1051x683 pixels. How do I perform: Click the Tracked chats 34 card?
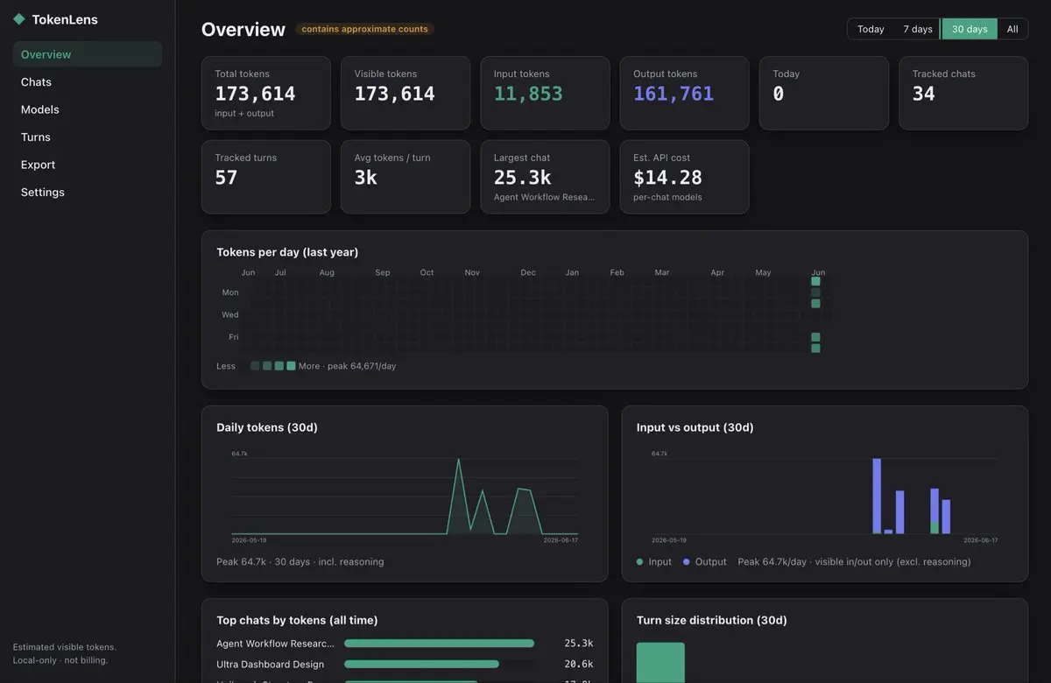[963, 94]
